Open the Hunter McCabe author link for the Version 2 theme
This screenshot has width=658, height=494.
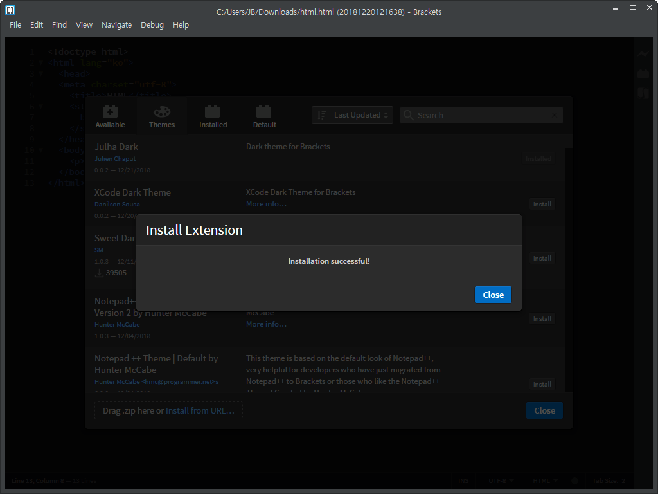[117, 324]
